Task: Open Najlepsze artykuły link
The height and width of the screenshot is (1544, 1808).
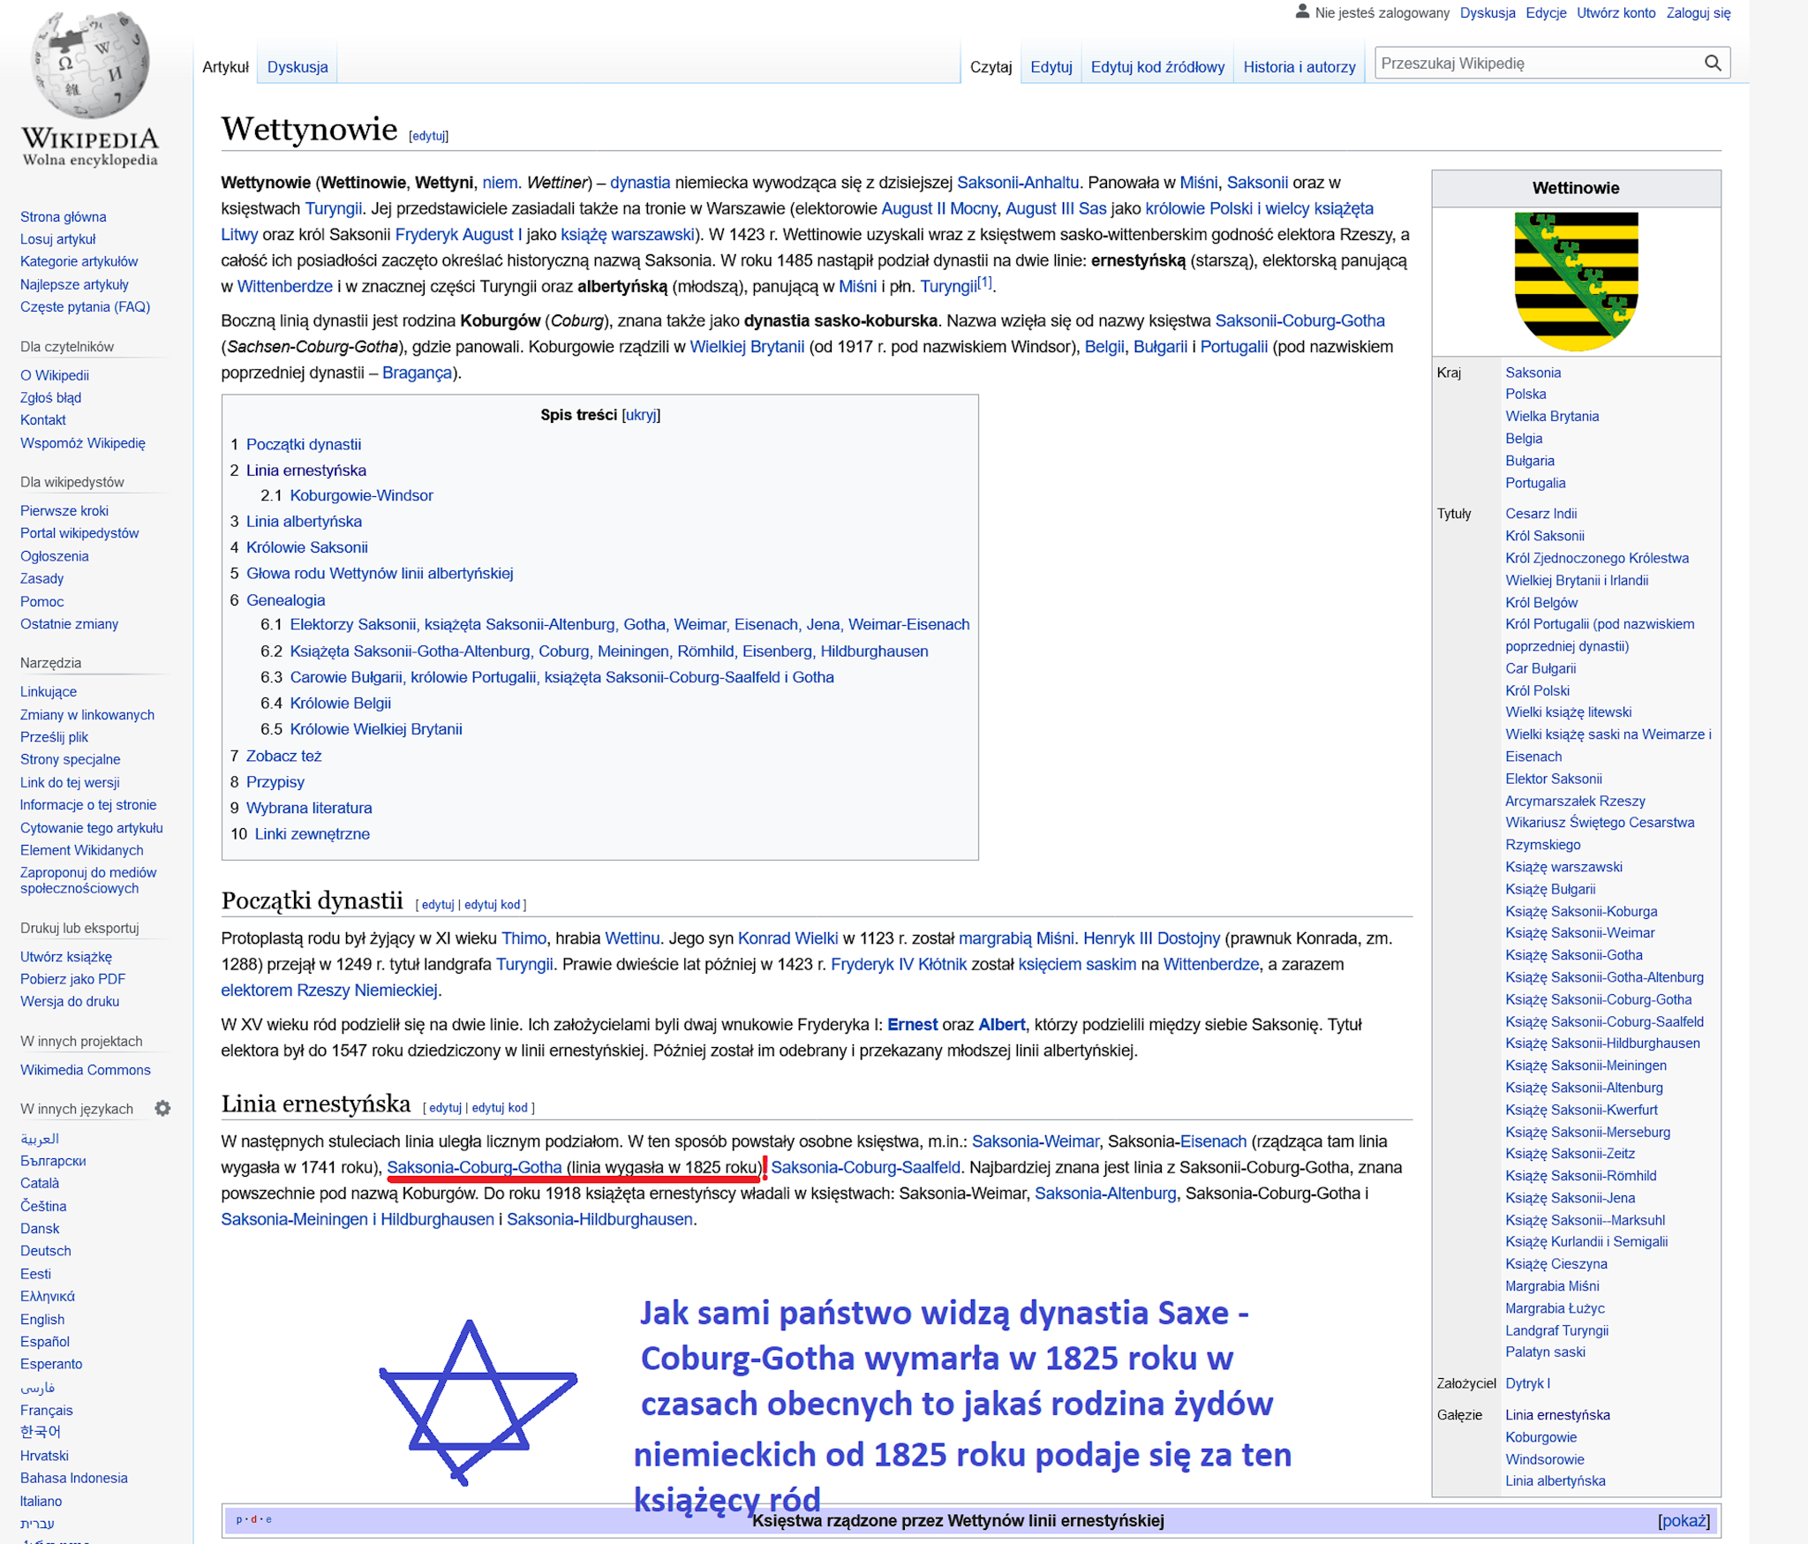Action: [75, 284]
